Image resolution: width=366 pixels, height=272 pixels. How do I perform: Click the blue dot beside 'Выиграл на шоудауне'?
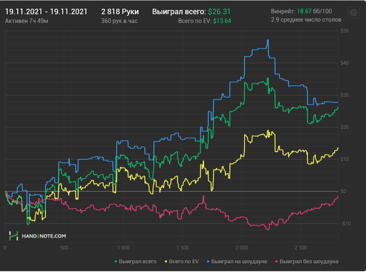[208, 262]
